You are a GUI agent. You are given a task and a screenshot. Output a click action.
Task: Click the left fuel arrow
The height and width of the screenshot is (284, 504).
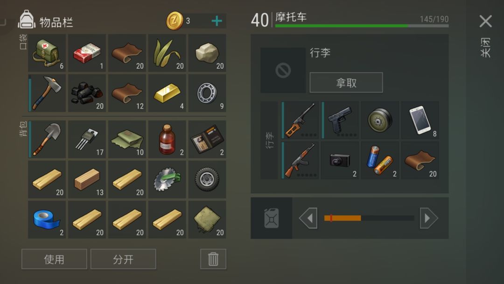pyautogui.click(x=308, y=218)
